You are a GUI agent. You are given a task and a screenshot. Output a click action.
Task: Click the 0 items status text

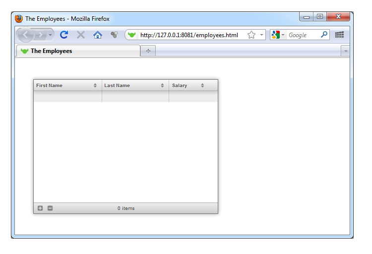click(126, 208)
